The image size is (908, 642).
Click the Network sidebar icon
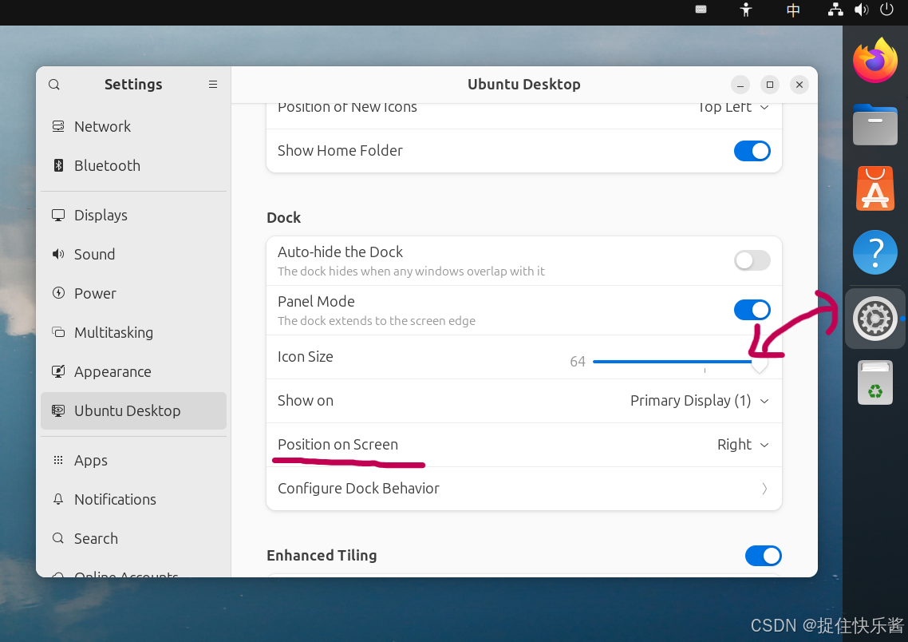click(58, 126)
